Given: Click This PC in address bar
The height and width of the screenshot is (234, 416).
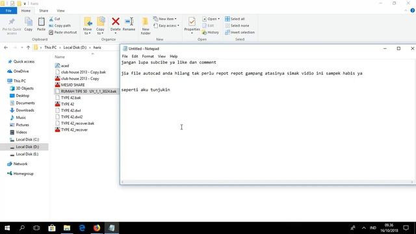Looking at the screenshot, I should click(51, 47).
